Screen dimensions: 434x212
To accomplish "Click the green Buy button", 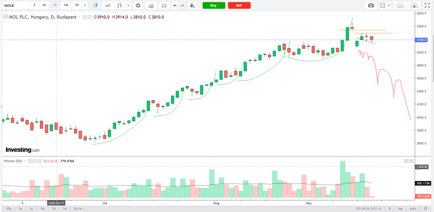I will pos(214,5).
